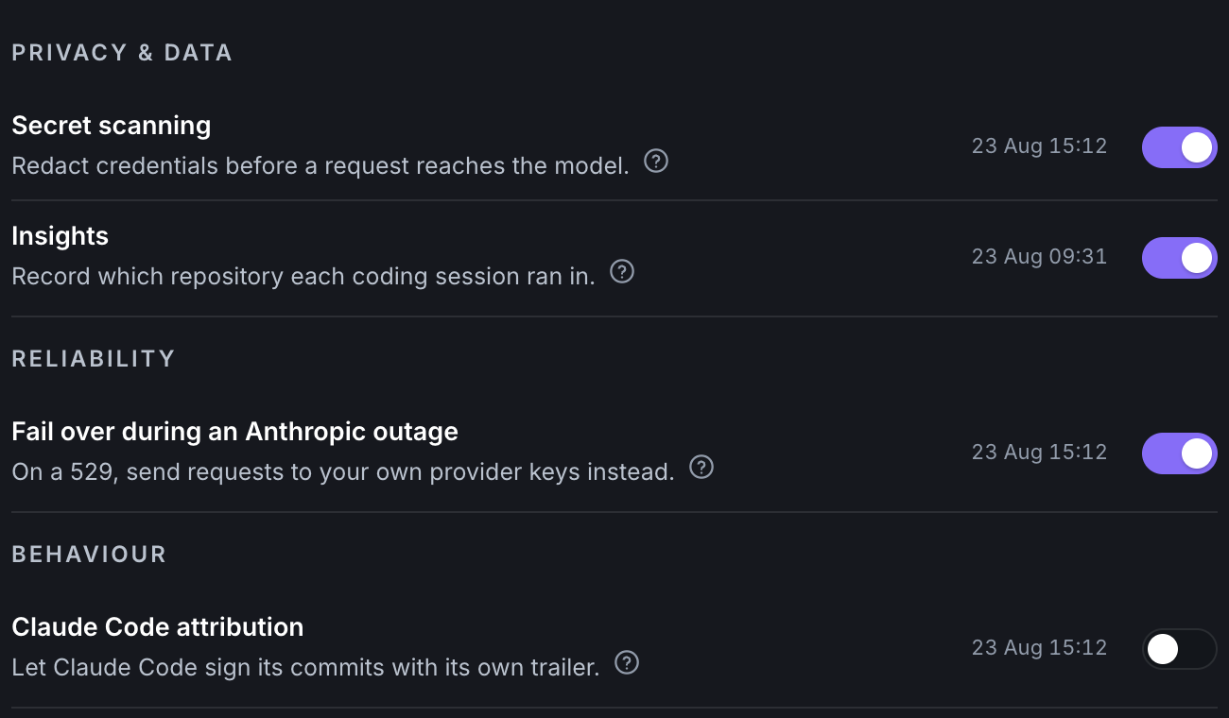This screenshot has height=718, width=1229.
Task: Click the Fail over during an Anthropic outage title
Action: (x=235, y=432)
